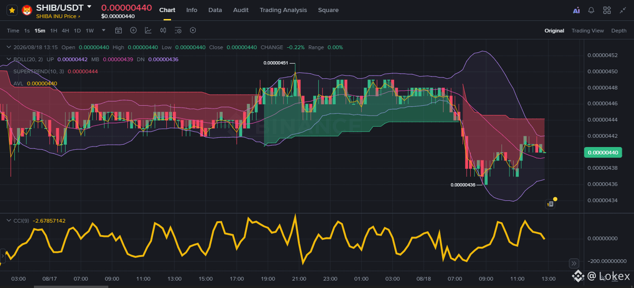The width and height of the screenshot is (634, 288).
Task: Select the 1H interval
Action: click(x=53, y=31)
